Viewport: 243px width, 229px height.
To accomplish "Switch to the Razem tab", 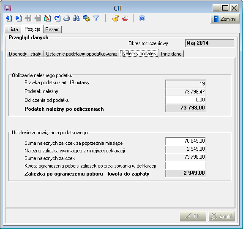I will click(52, 29).
